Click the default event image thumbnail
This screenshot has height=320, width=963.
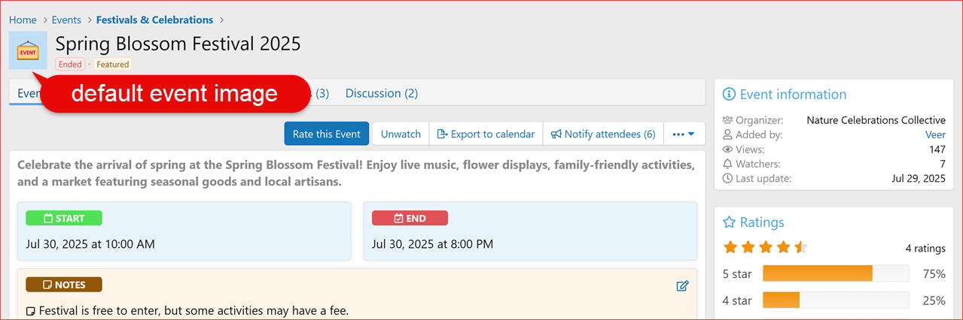pos(28,50)
